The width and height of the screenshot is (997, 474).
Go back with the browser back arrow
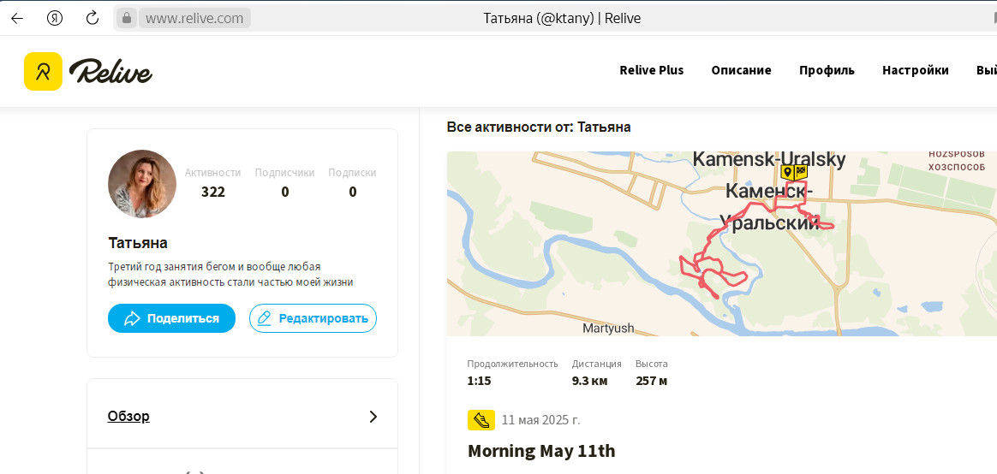coord(17,19)
